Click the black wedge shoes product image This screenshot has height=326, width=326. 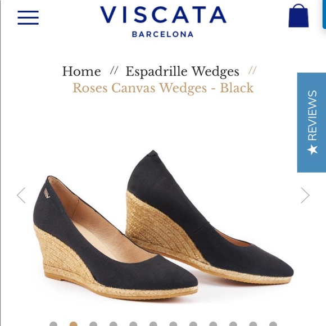[163, 224]
